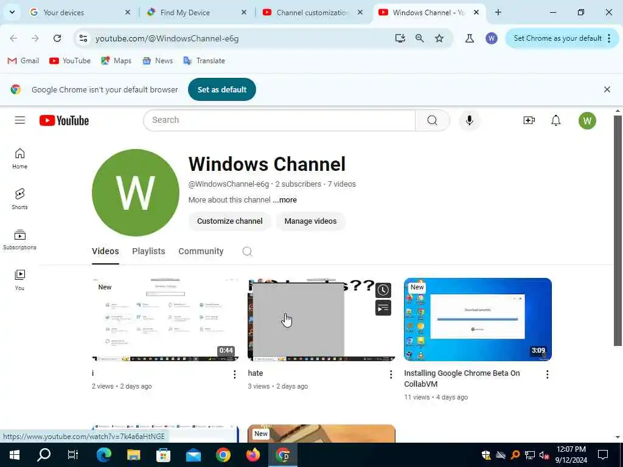The height and width of the screenshot is (467, 623).
Task: Start voice search with the microphone icon
Action: pyautogui.click(x=469, y=120)
